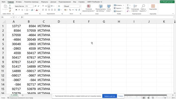Switch to the Разметка страницы tab
The height and width of the screenshot is (99, 176).
[31, 2]
